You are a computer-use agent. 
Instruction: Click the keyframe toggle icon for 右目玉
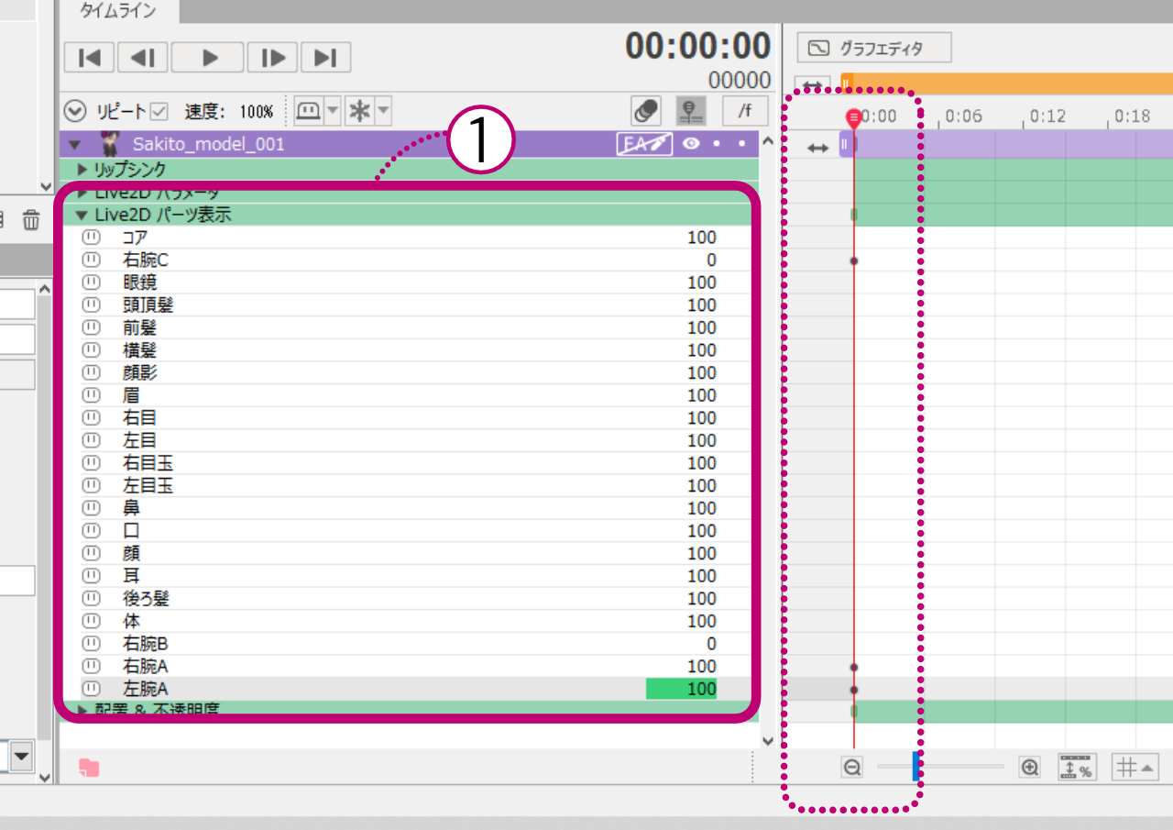[x=91, y=463]
